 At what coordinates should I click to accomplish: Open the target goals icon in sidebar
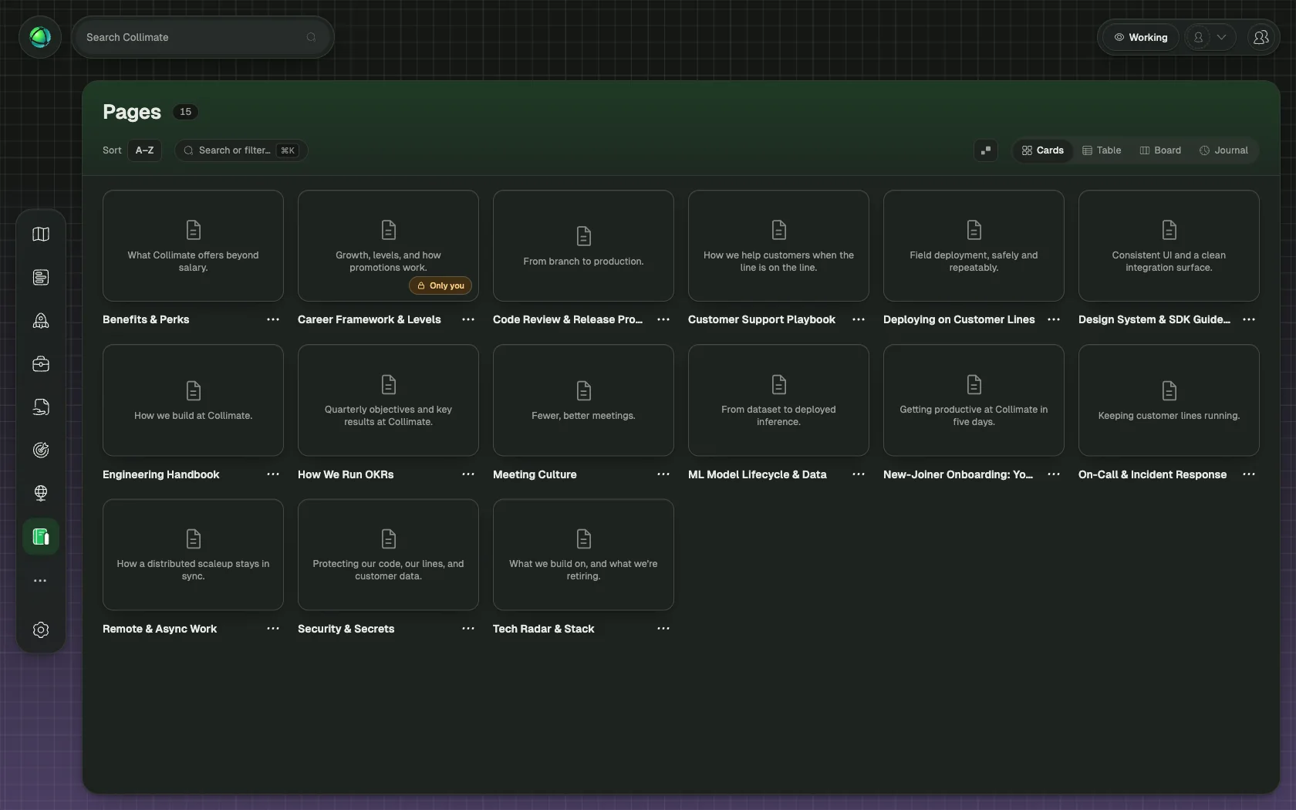click(x=41, y=450)
